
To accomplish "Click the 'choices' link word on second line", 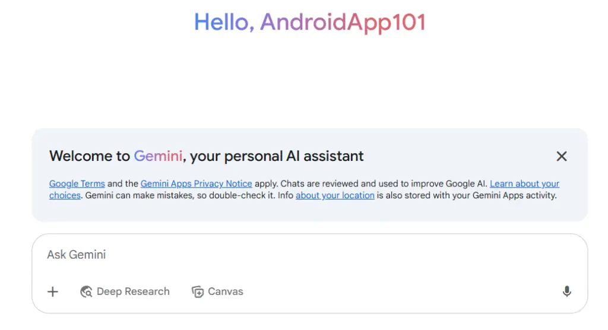I will [65, 195].
